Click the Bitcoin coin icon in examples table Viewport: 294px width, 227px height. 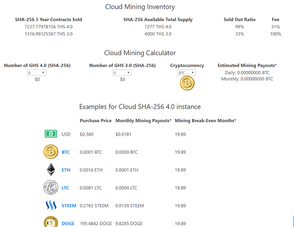[x=51, y=152]
